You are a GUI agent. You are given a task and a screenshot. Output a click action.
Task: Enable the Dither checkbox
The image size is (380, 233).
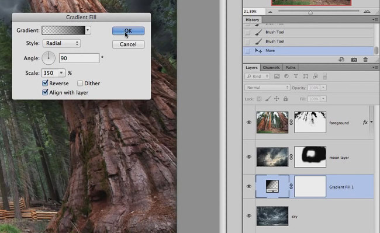pyautogui.click(x=80, y=84)
